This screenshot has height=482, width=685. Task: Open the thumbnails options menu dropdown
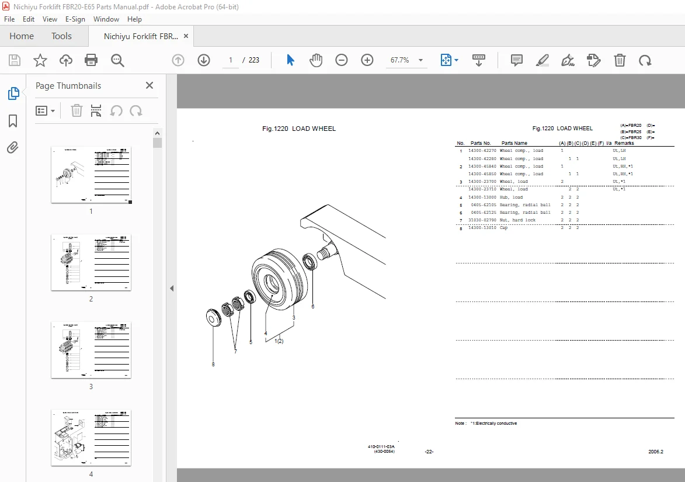[45, 111]
